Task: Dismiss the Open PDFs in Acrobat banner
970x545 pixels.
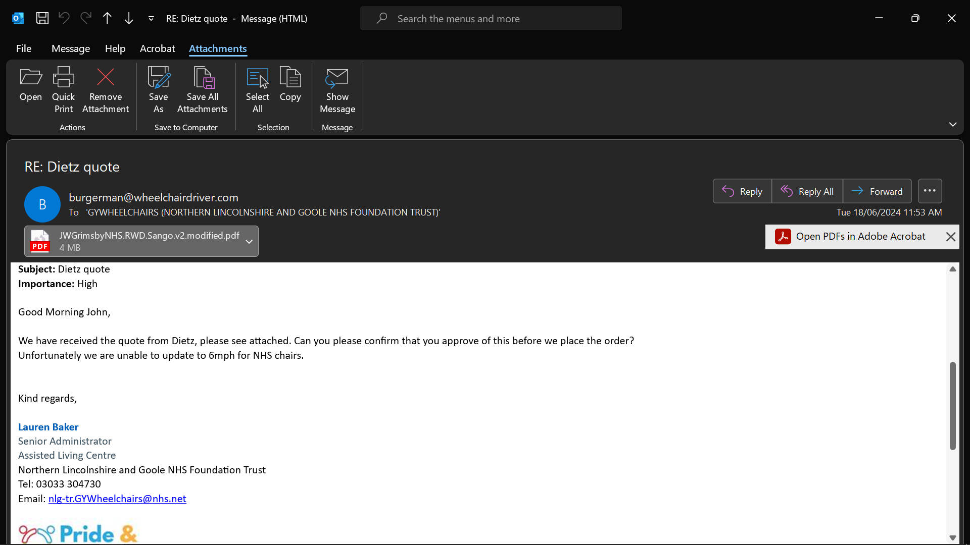Action: (x=950, y=237)
